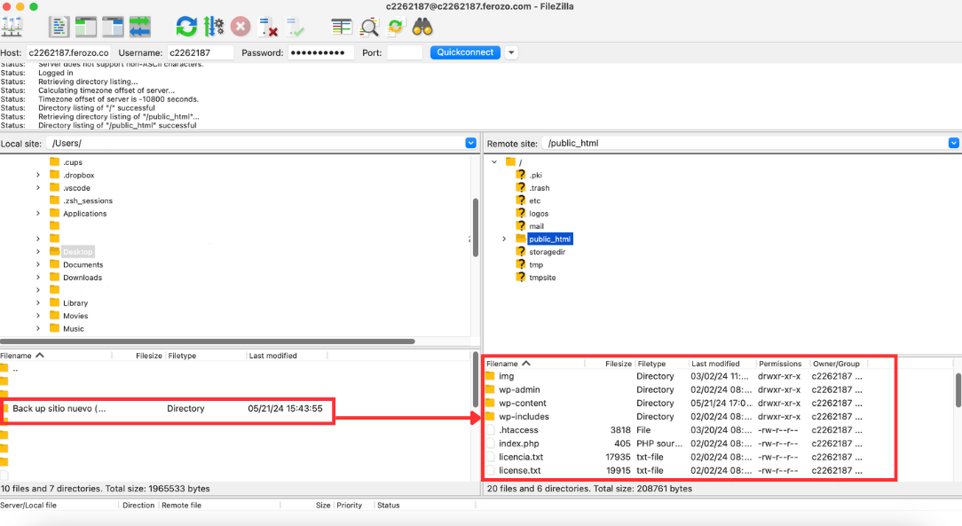Click the magnifier over colored list icon
962x526 pixels.
tap(369, 27)
